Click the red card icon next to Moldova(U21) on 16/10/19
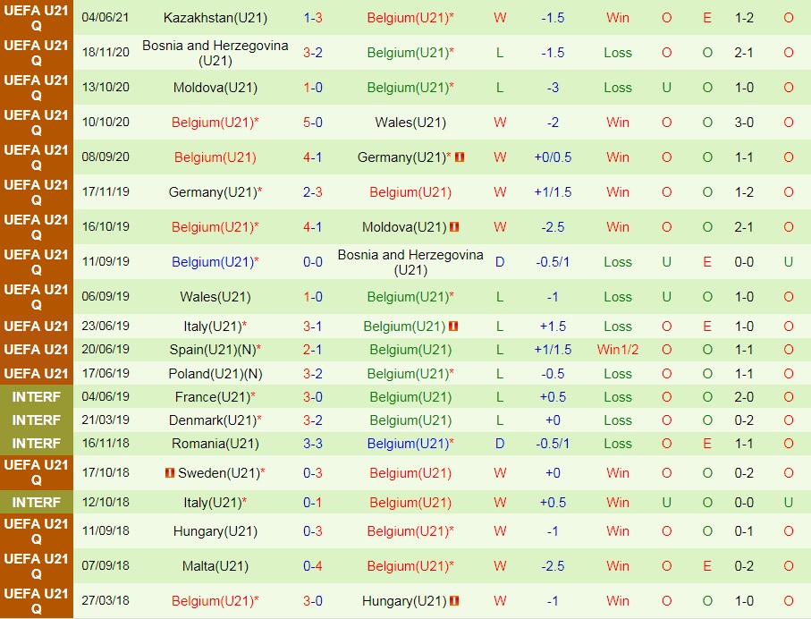 (454, 227)
